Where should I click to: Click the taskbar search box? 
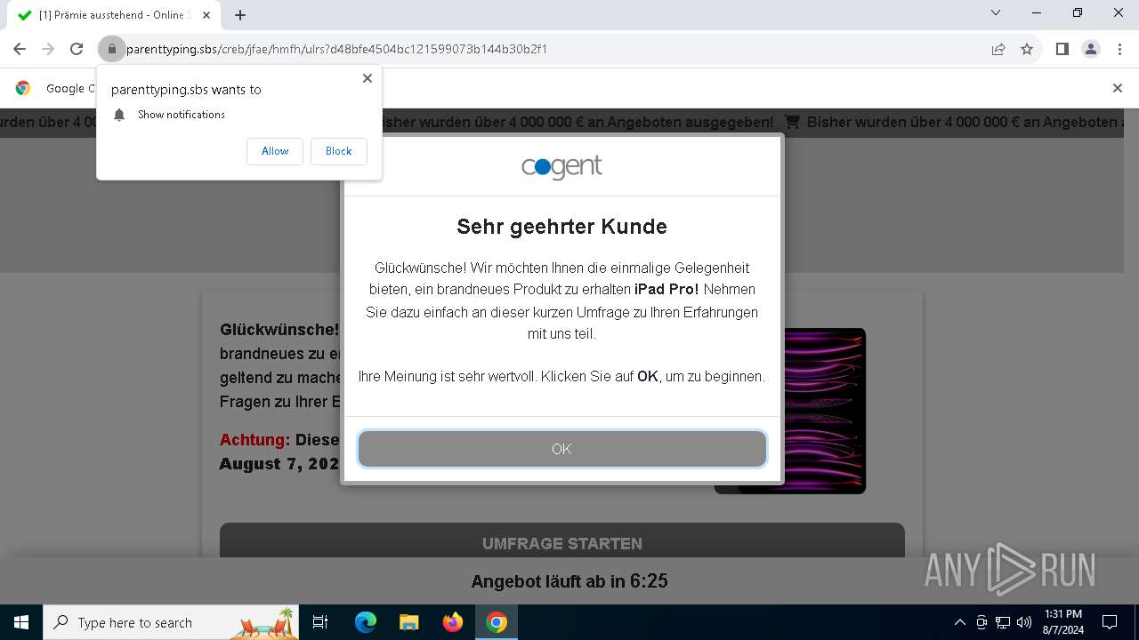173,622
